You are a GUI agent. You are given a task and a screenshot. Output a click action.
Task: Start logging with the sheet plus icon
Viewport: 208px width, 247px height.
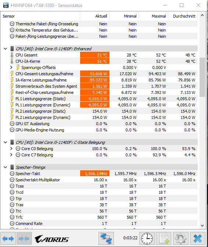[x=164, y=238]
